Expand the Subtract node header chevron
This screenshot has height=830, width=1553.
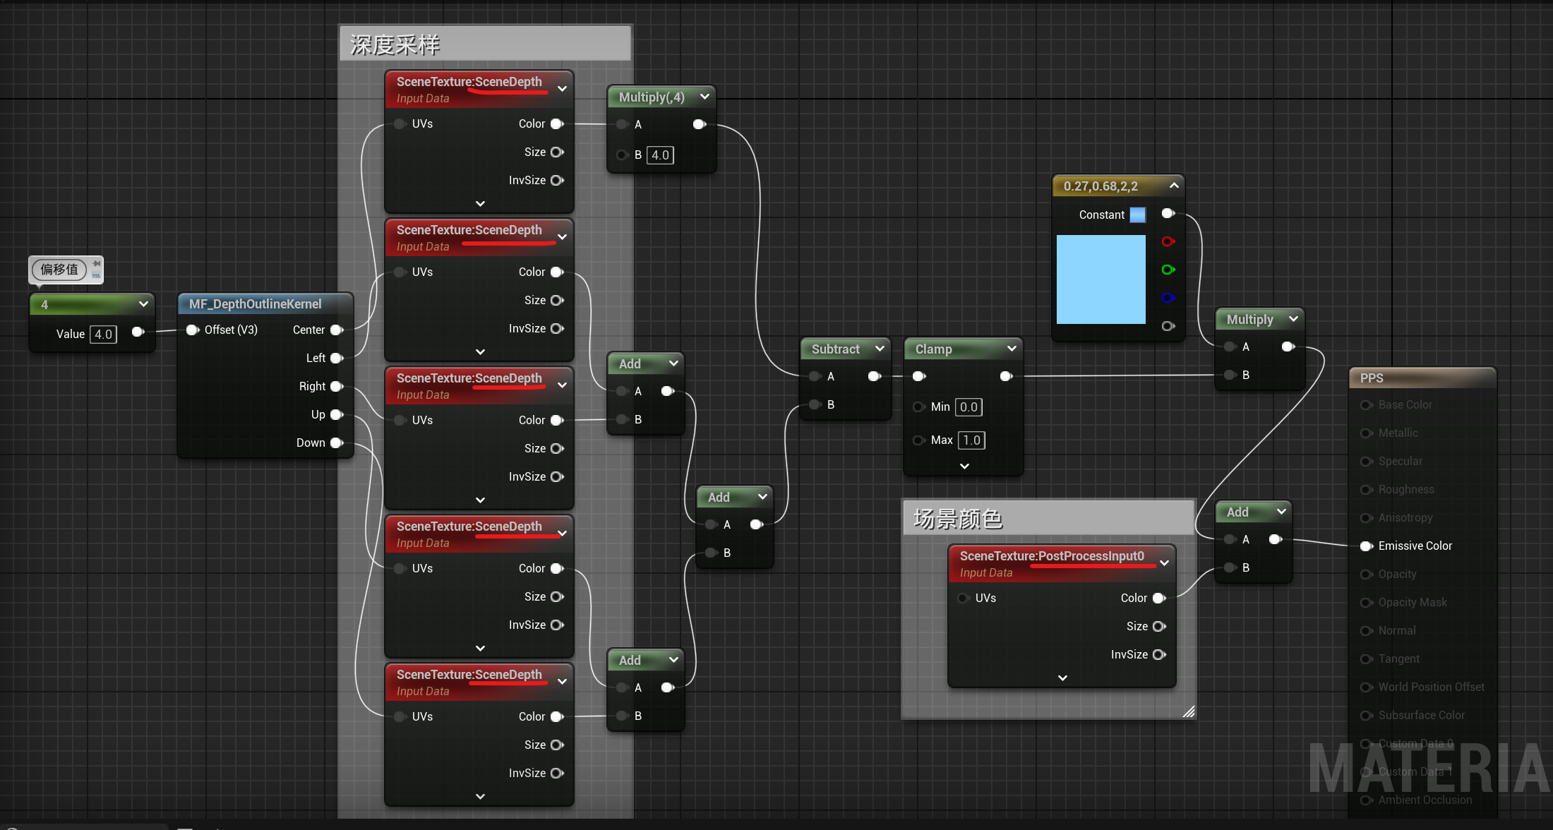click(880, 349)
